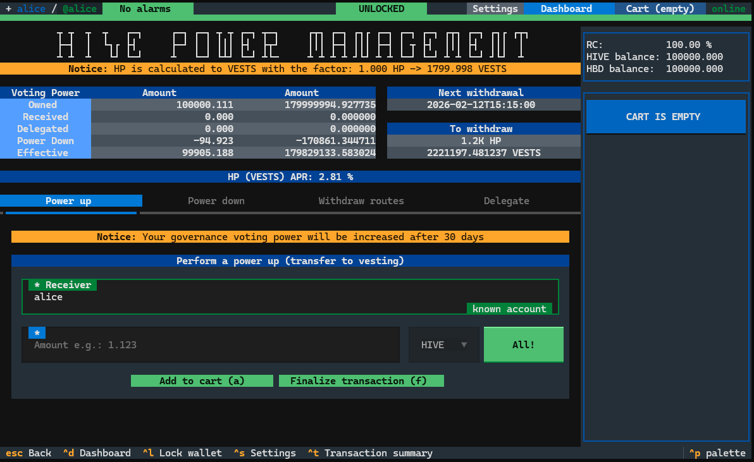Focus the Receiver input field

[x=290, y=297]
